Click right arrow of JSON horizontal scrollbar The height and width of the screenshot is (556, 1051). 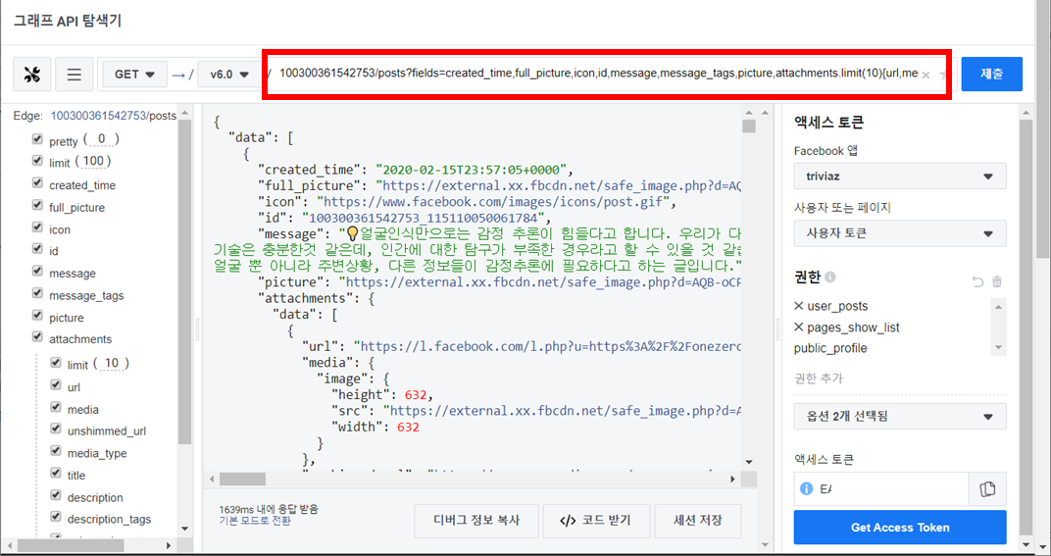pyautogui.click(x=732, y=479)
